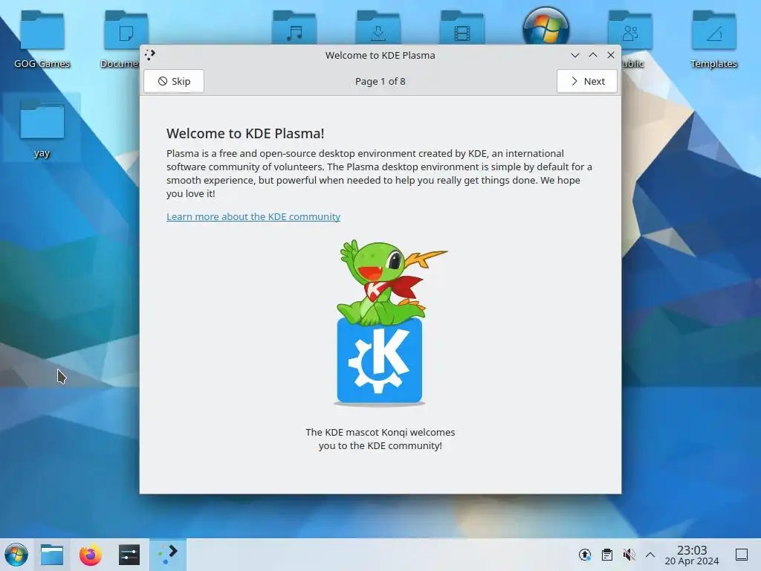Viewport: 761px width, 571px height.
Task: Click the Welcome Center taskbar entry
Action: 168,555
